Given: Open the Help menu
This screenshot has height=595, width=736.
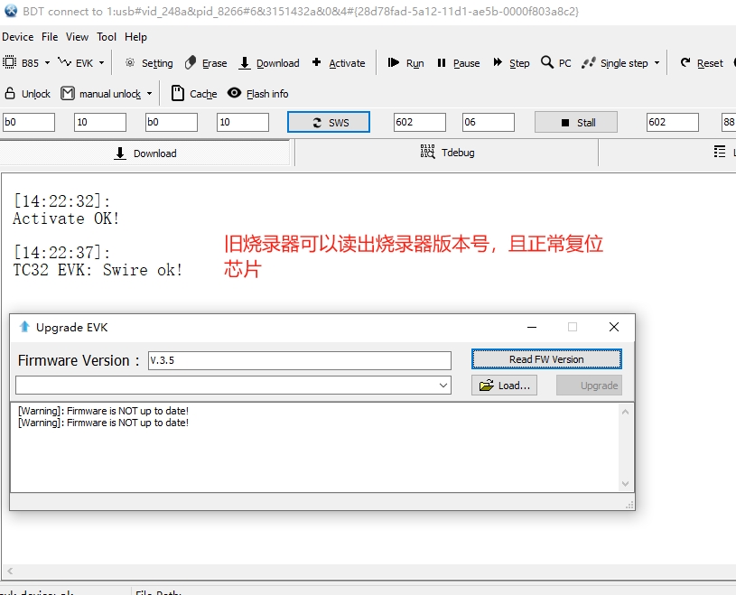Looking at the screenshot, I should point(135,37).
